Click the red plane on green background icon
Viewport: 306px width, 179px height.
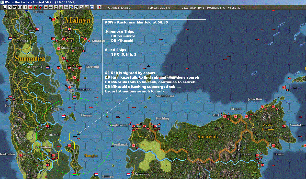(x=36, y=7)
